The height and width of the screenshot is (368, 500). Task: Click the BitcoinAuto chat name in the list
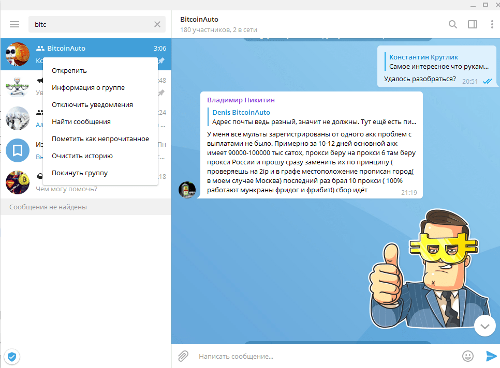coord(66,49)
